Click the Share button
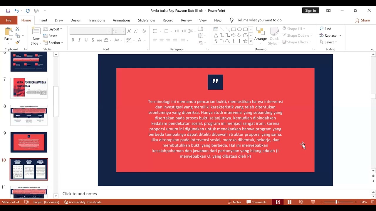This screenshot has height=211, width=376. click(x=362, y=20)
